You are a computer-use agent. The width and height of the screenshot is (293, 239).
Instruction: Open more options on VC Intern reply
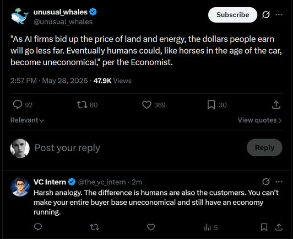(x=279, y=182)
